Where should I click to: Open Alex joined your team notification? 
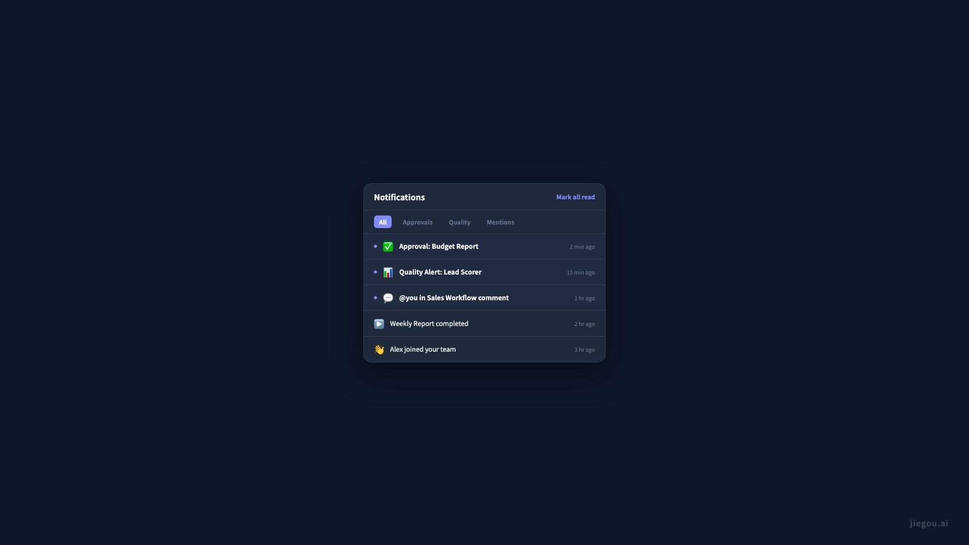484,349
